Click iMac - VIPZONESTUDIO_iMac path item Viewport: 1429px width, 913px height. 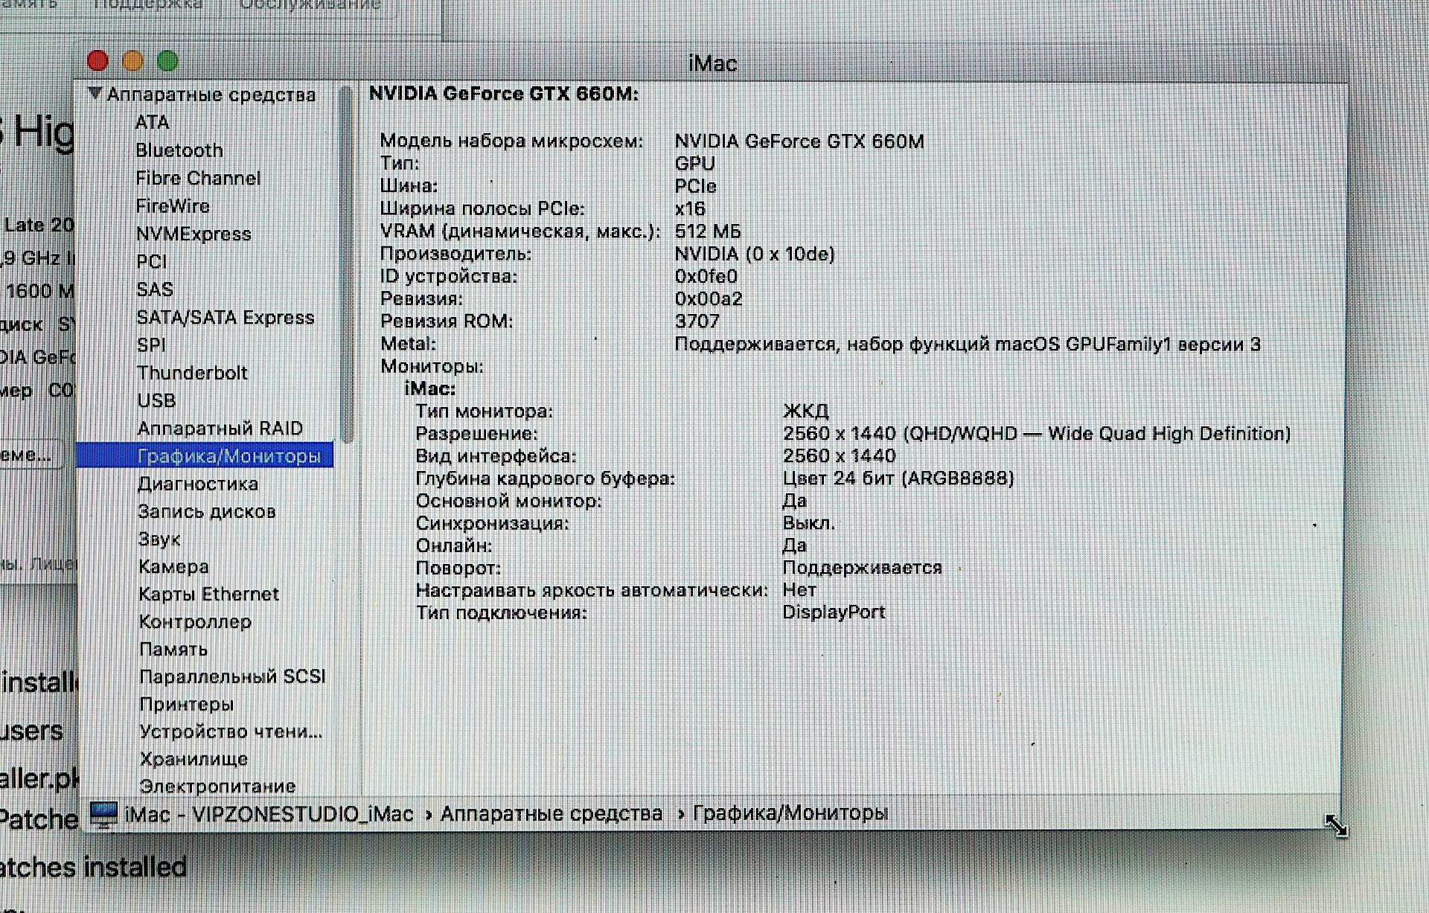pyautogui.click(x=269, y=814)
